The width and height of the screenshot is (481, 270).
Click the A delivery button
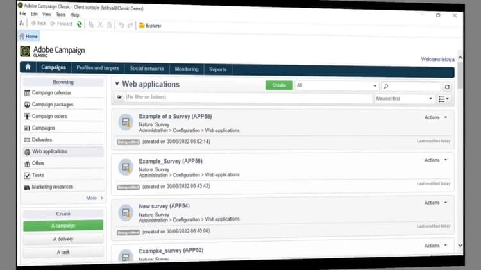click(x=63, y=239)
